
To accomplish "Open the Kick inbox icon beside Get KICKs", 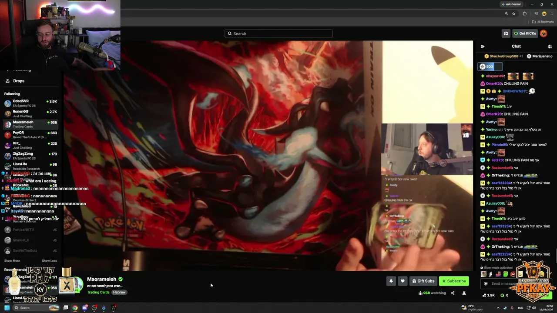I will tap(506, 33).
